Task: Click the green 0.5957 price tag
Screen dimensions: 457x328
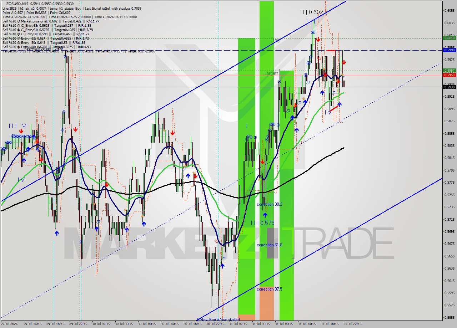Action: point(449,70)
